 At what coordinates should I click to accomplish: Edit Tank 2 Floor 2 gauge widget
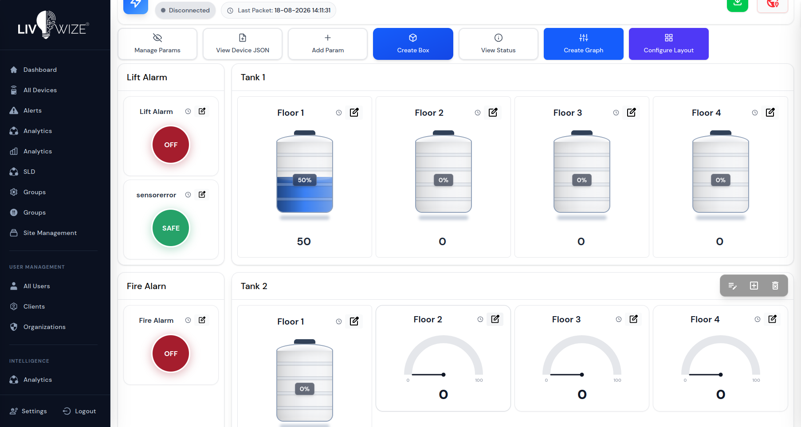(495, 319)
